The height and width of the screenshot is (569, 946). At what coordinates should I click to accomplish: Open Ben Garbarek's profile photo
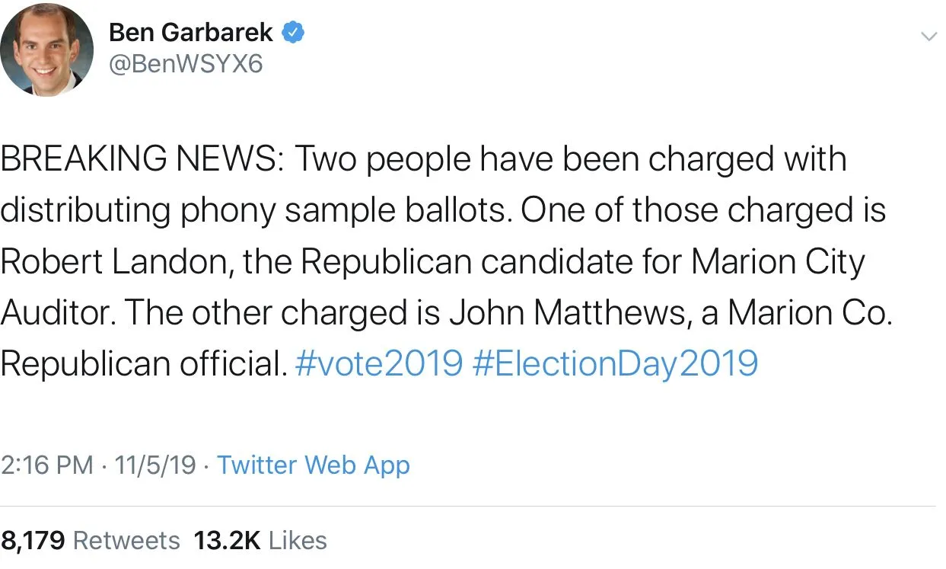(x=47, y=50)
